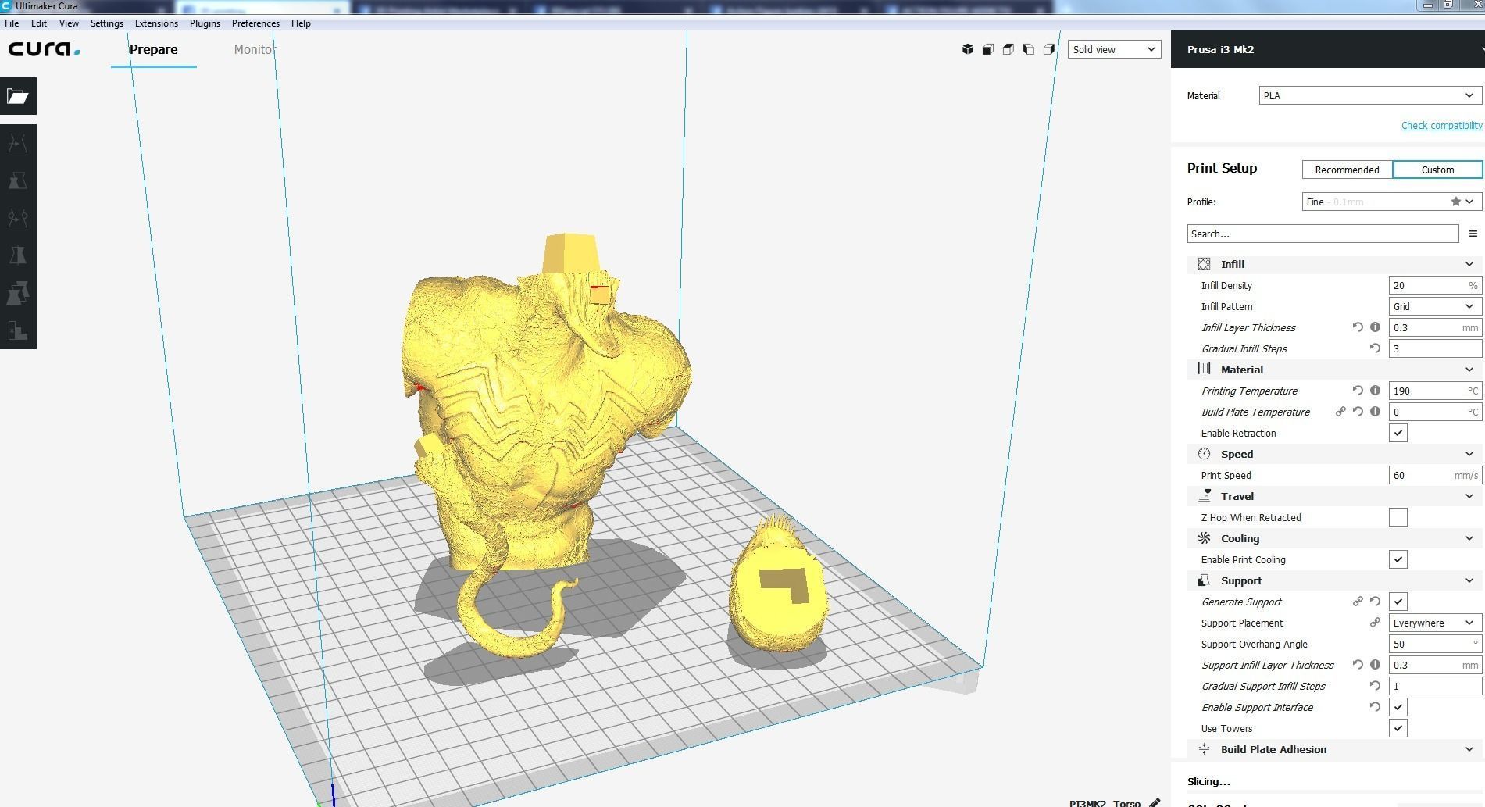Image resolution: width=1485 pixels, height=807 pixels.
Task: Switch to top camera view icon
Action: (1008, 49)
